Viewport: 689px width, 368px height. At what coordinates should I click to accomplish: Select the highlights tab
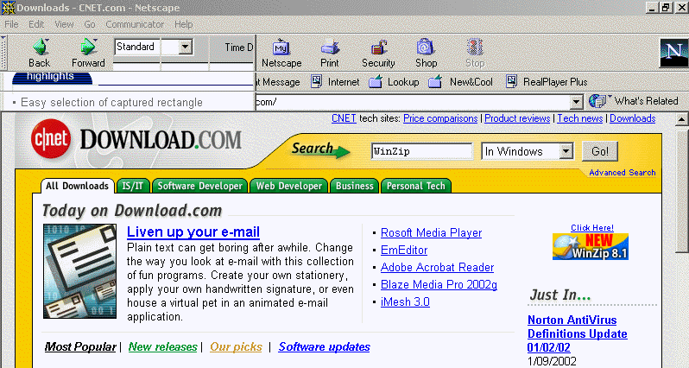[x=51, y=77]
